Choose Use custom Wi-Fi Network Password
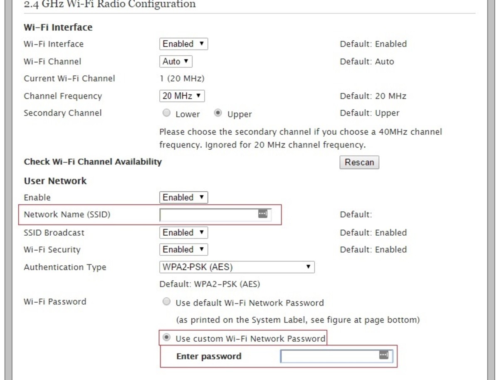499x380 pixels. click(x=166, y=338)
